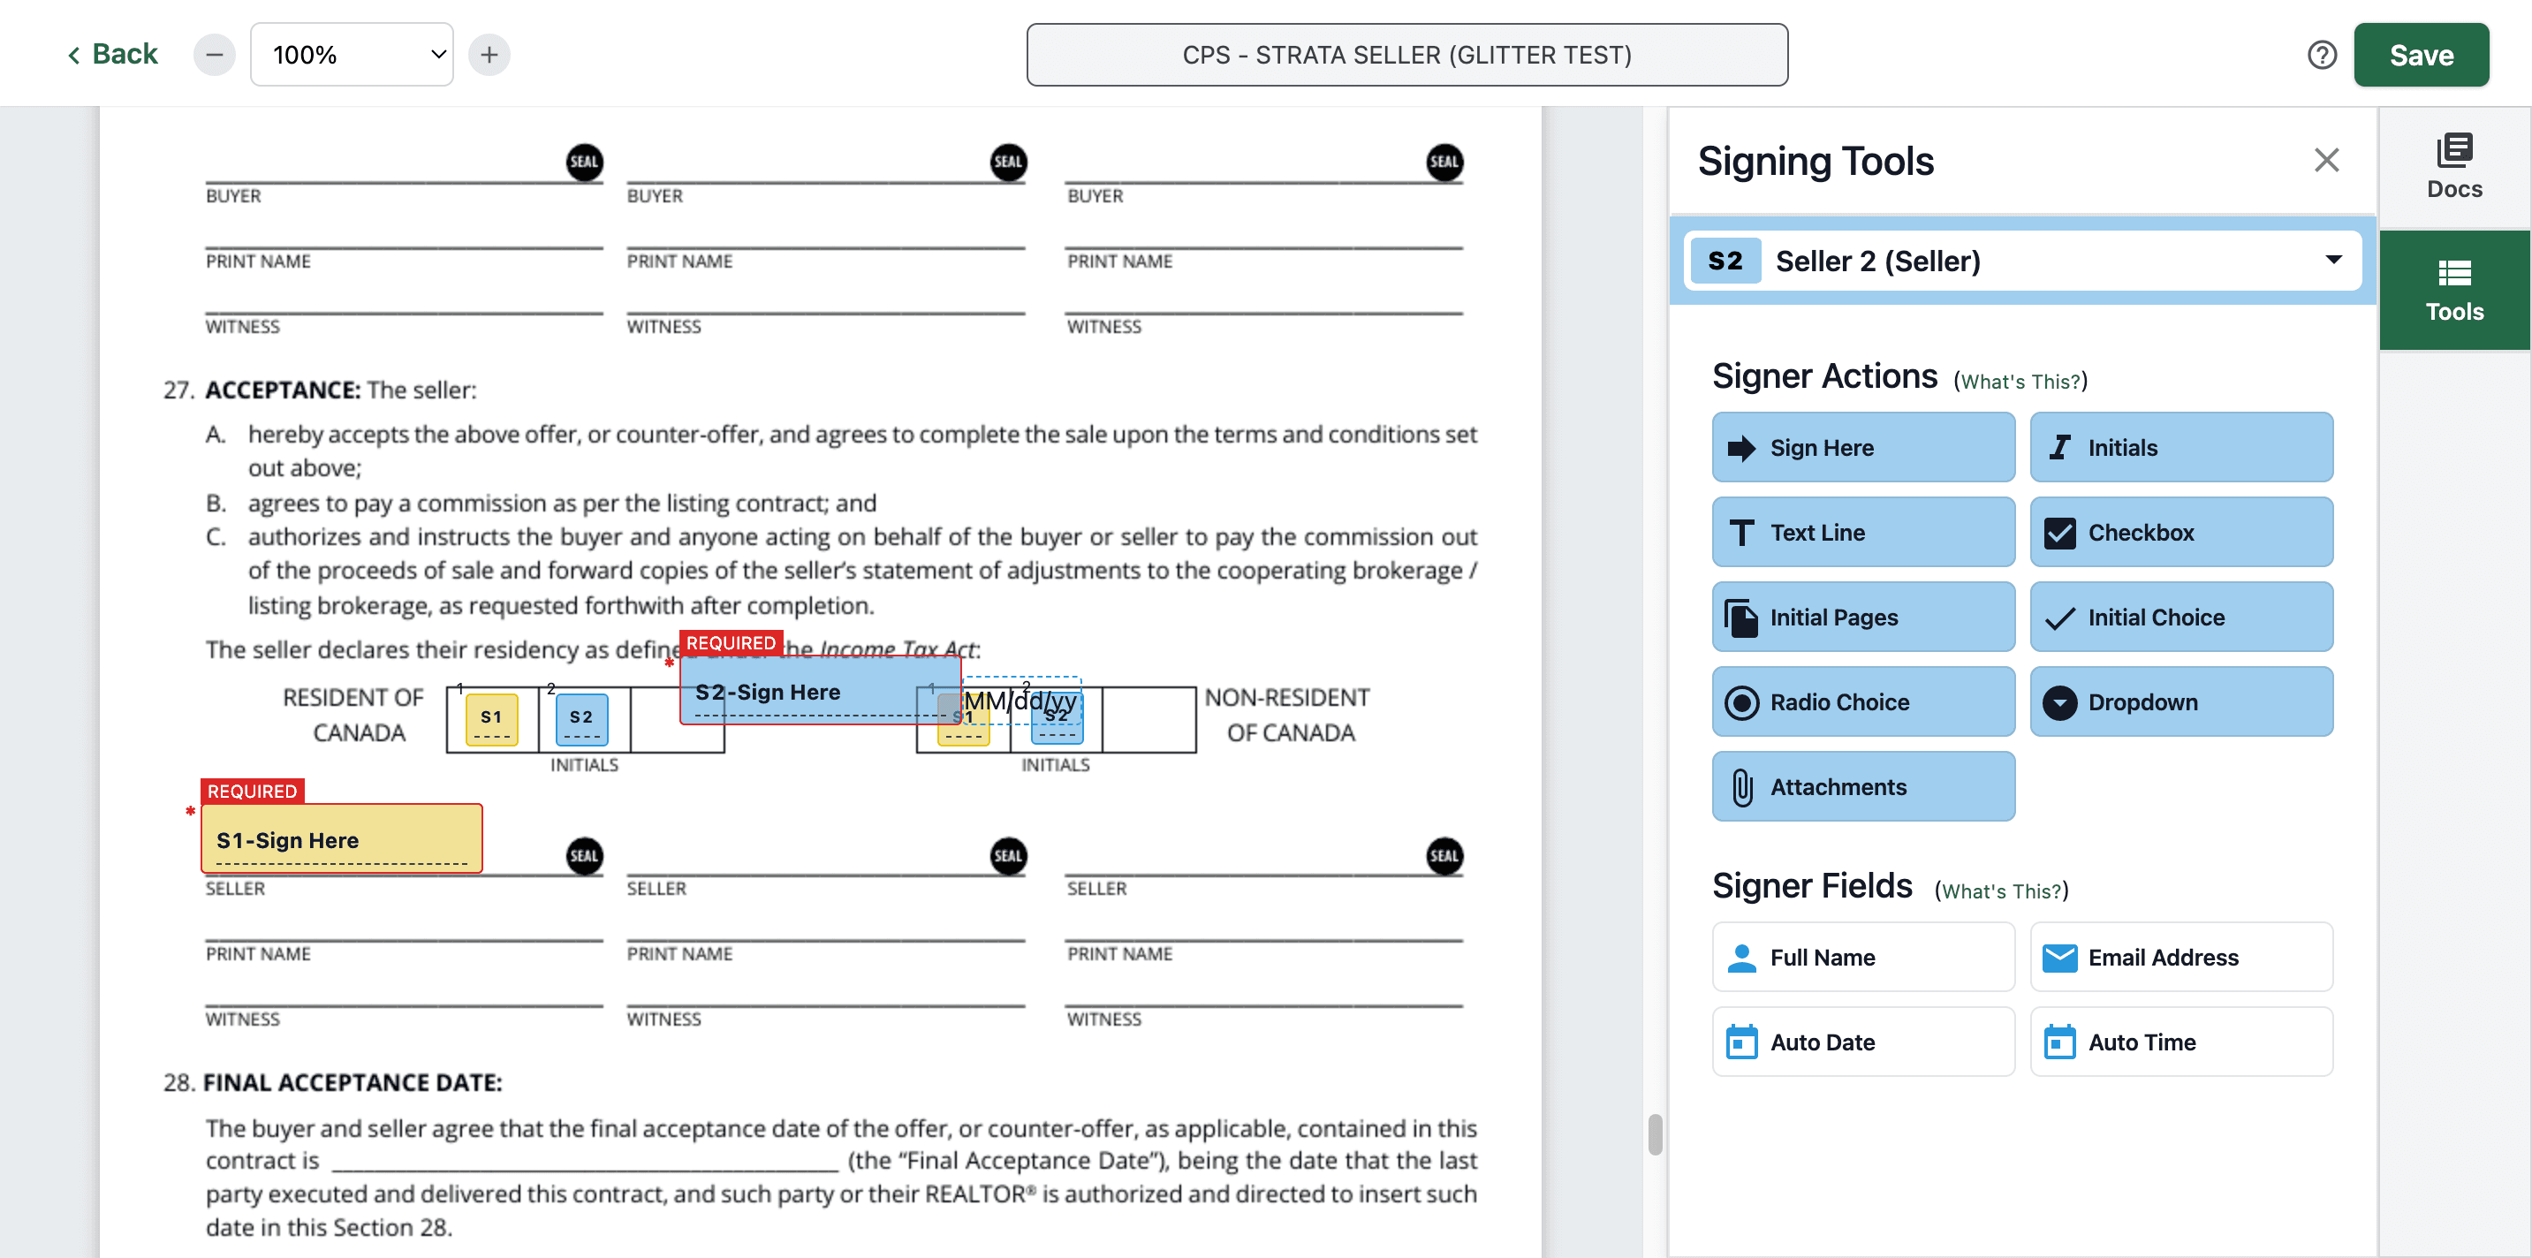Switch to the Tools tab
The width and height of the screenshot is (2532, 1258).
[2454, 291]
